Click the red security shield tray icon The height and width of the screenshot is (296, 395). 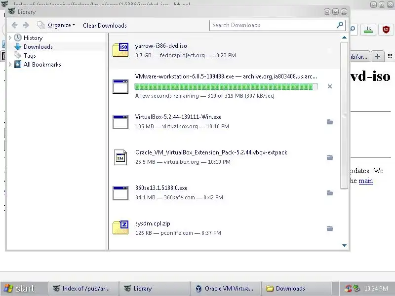pos(349,289)
